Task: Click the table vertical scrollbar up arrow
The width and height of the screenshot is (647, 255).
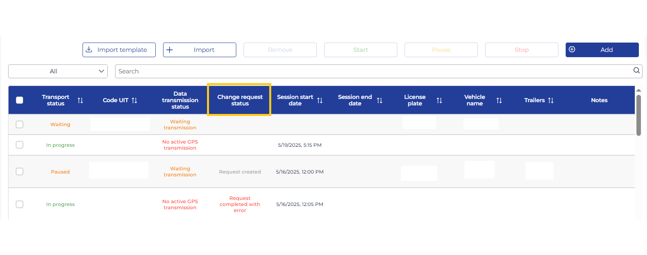Action: point(638,90)
